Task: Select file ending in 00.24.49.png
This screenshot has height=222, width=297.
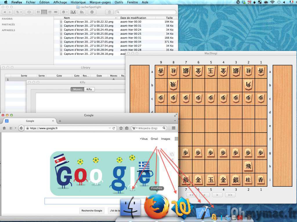Action: (88, 30)
